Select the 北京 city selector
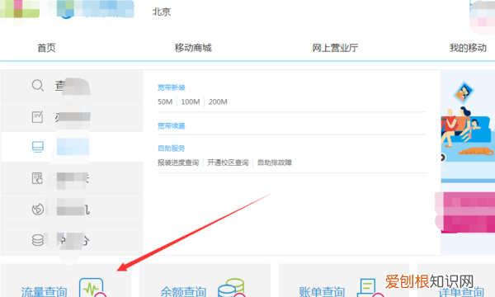 162,12
